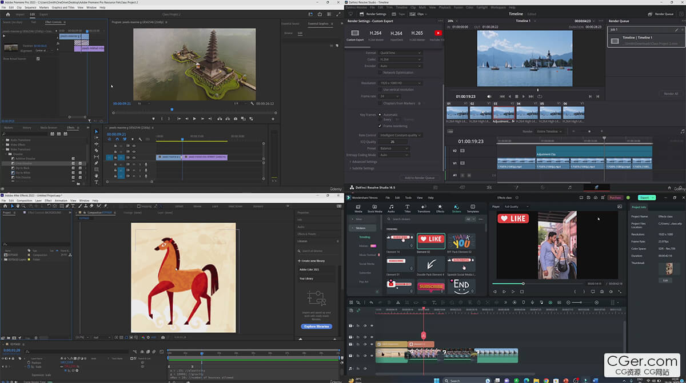
Task: Expand Advanced Settings in DaVinci render settings
Action: 363,162
